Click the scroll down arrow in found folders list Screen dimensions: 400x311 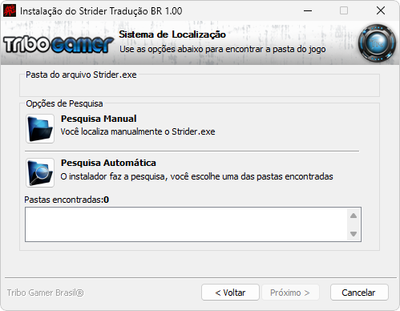click(354, 234)
